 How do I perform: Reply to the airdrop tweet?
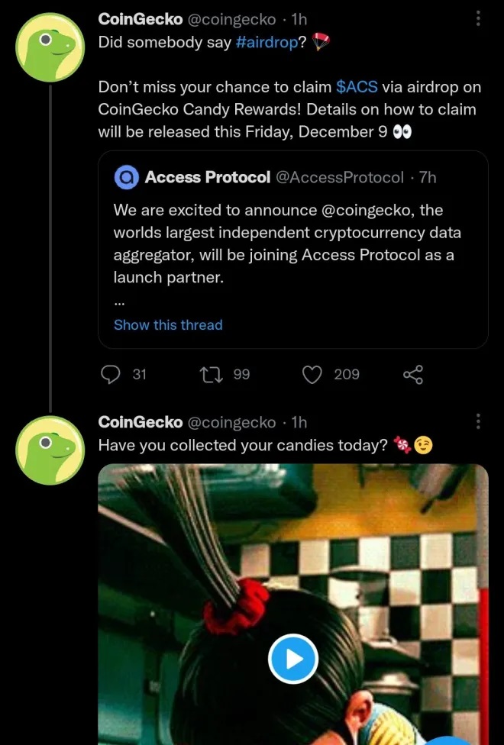click(x=111, y=374)
